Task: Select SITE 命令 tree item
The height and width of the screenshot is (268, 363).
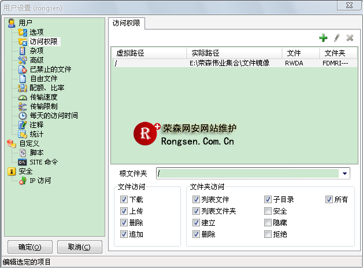Action: 44,162
